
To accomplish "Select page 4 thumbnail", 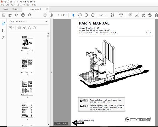I will (x=27, y=110).
